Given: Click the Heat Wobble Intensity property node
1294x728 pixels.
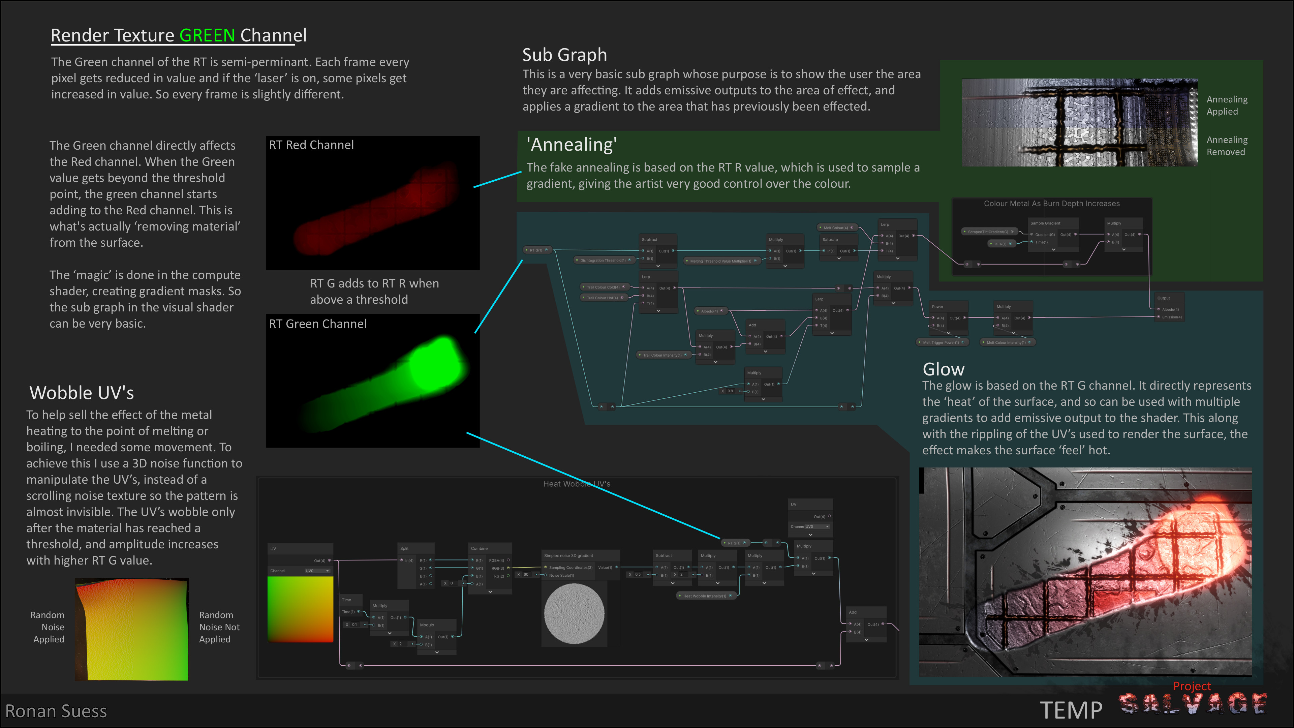Looking at the screenshot, I should tap(706, 595).
